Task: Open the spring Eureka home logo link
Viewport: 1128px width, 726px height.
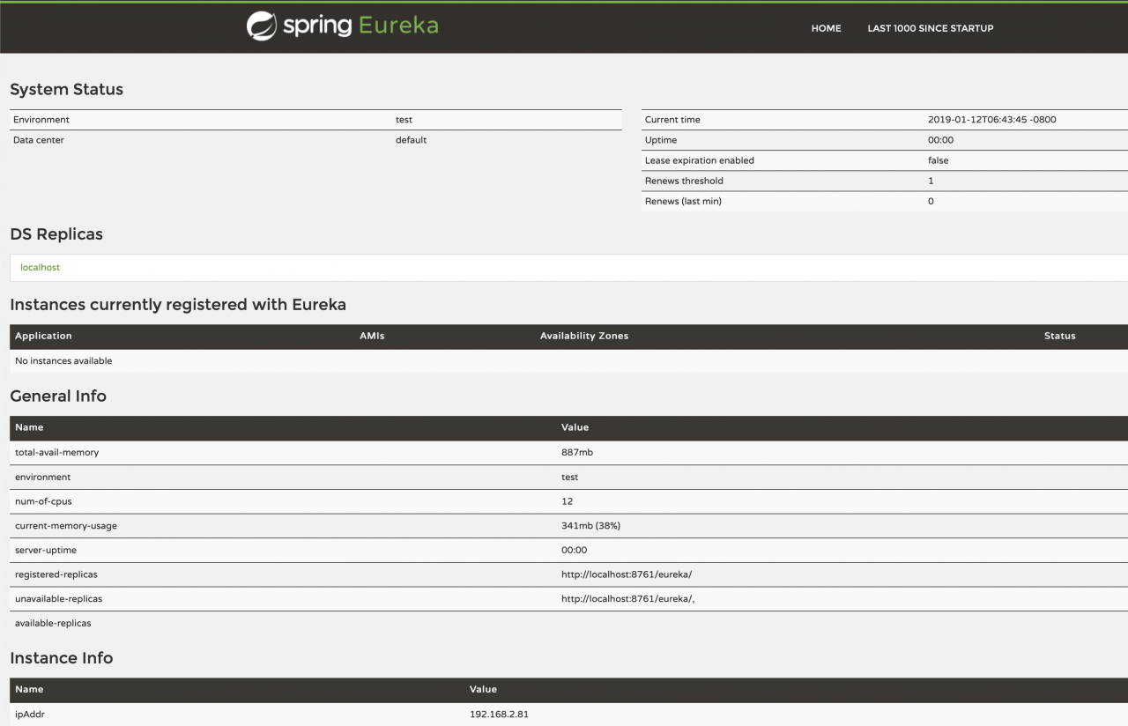Action: coord(342,26)
